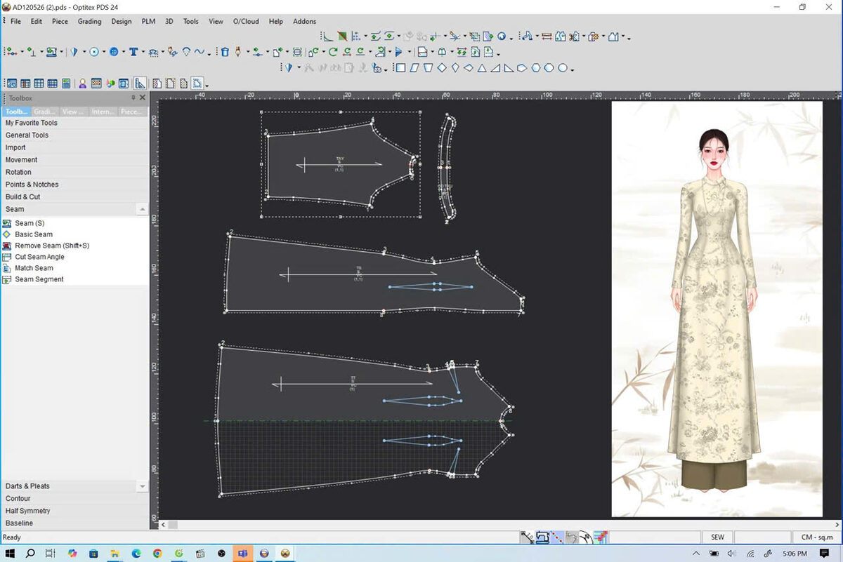Open the Piece menu
The height and width of the screenshot is (562, 843).
(x=60, y=21)
